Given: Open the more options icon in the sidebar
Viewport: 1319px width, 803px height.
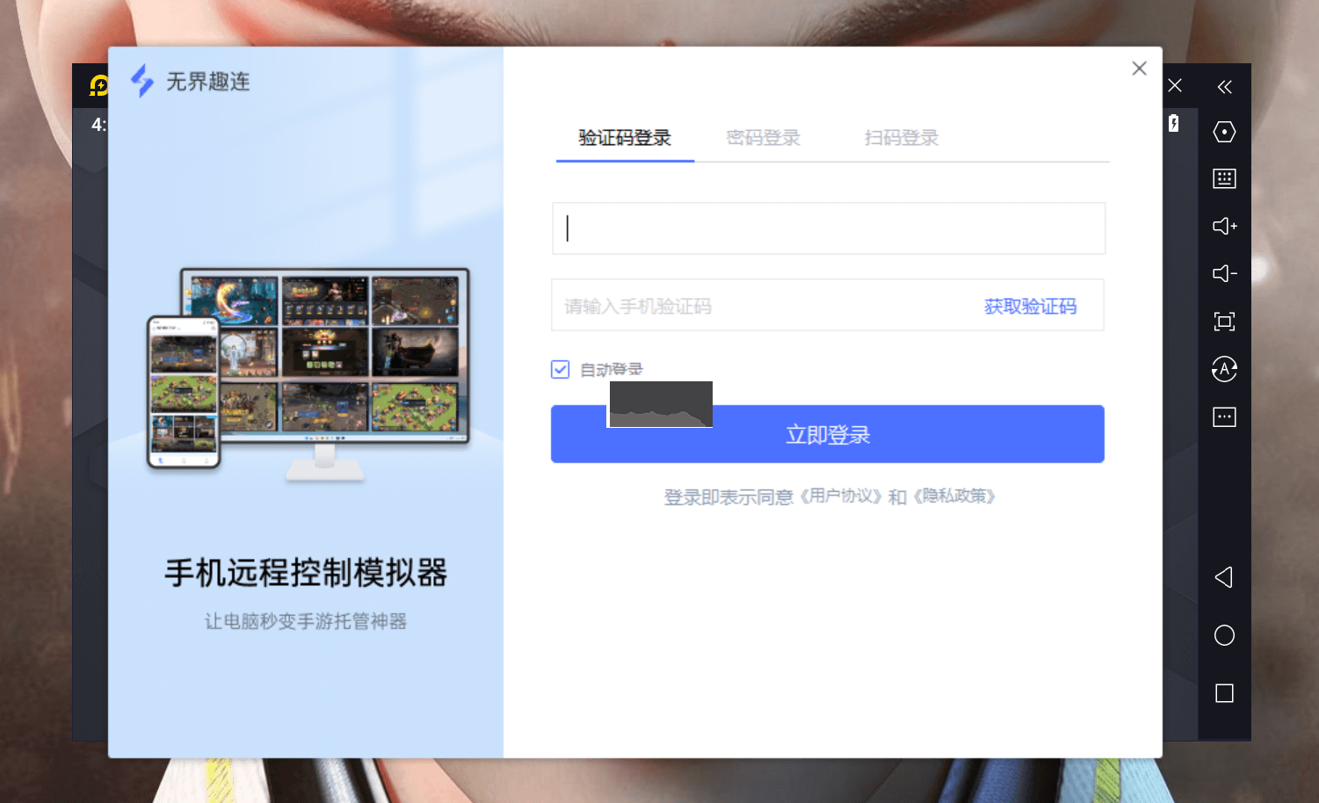Looking at the screenshot, I should (1224, 417).
